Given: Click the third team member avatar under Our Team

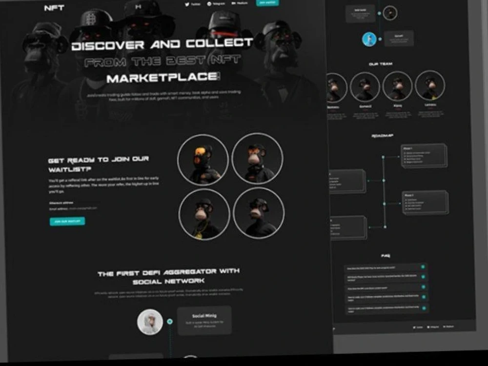Looking at the screenshot, I should (x=397, y=86).
